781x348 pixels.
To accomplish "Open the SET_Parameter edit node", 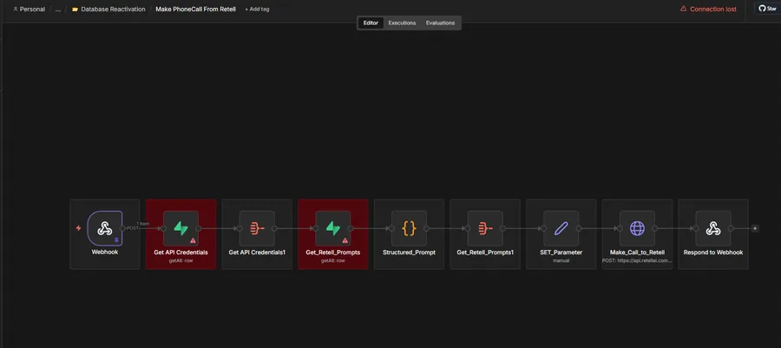I will point(561,228).
